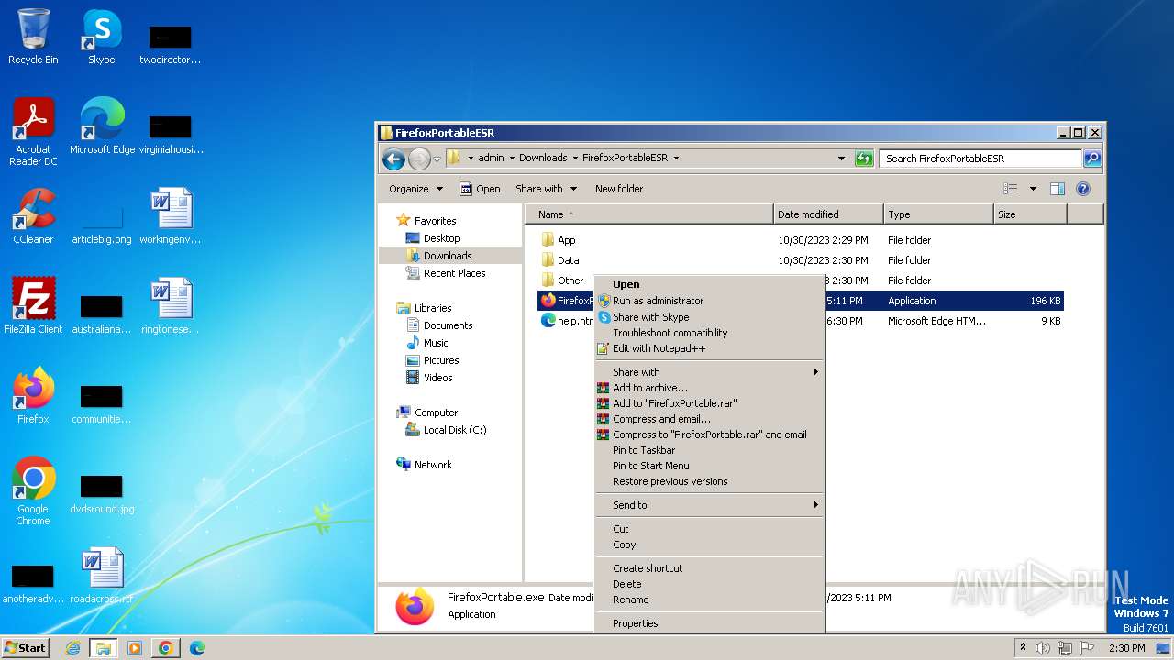Screen dimensions: 1174x660
Task: Choose Compress and email...
Action: coord(709,419)
